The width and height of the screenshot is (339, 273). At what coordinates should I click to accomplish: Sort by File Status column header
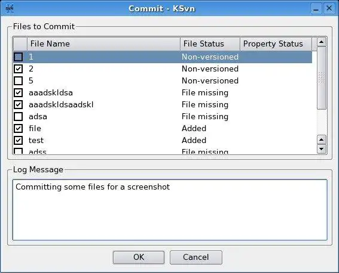210,44
